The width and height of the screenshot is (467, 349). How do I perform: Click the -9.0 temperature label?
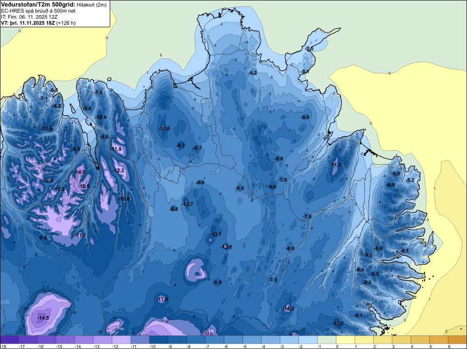tap(396, 174)
